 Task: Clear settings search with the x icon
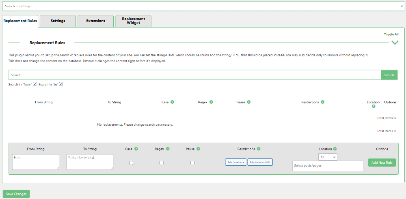(402, 6)
